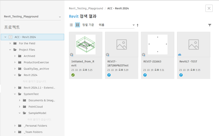Screen dimensions: 219x136
Task: Click workshared model icon on REVIT-187186P&IDTest
Action: coord(108,55)
